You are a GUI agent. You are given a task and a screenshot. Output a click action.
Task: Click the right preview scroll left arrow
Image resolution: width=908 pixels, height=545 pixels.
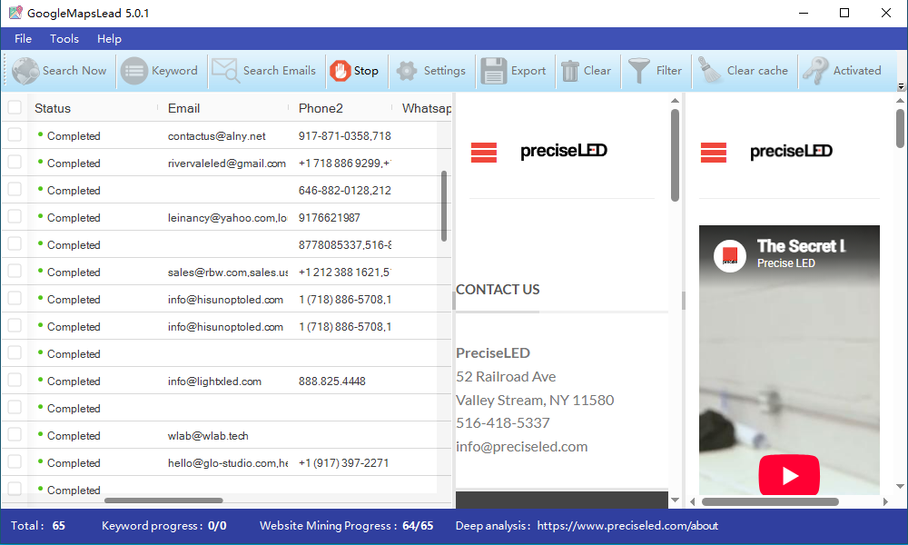pos(693,501)
